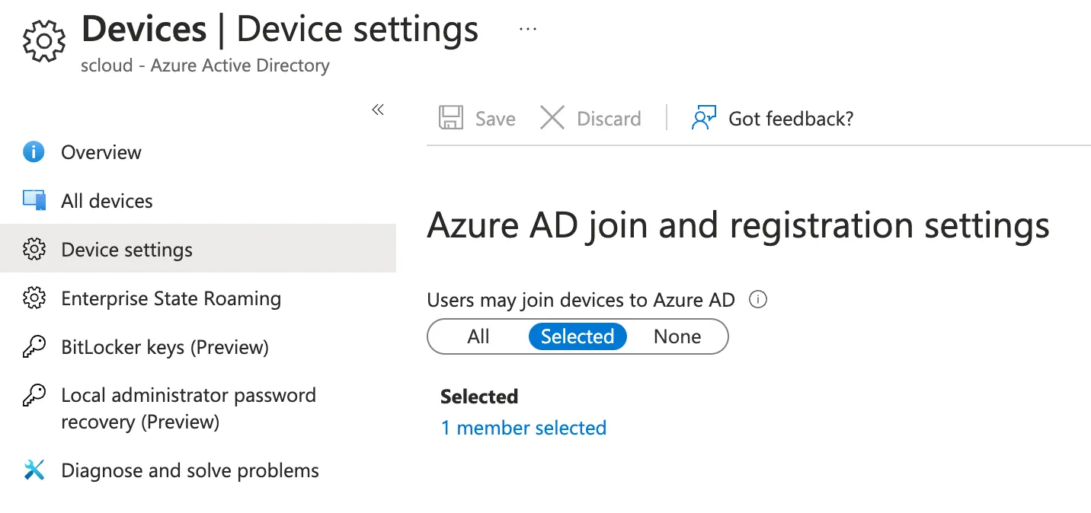1091x513 pixels.
Task: Click the Enterprise State Roaming gear icon
Action: [34, 298]
